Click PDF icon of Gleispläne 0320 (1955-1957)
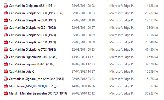The width and height of the screenshot is (164, 100). tap(6, 13)
